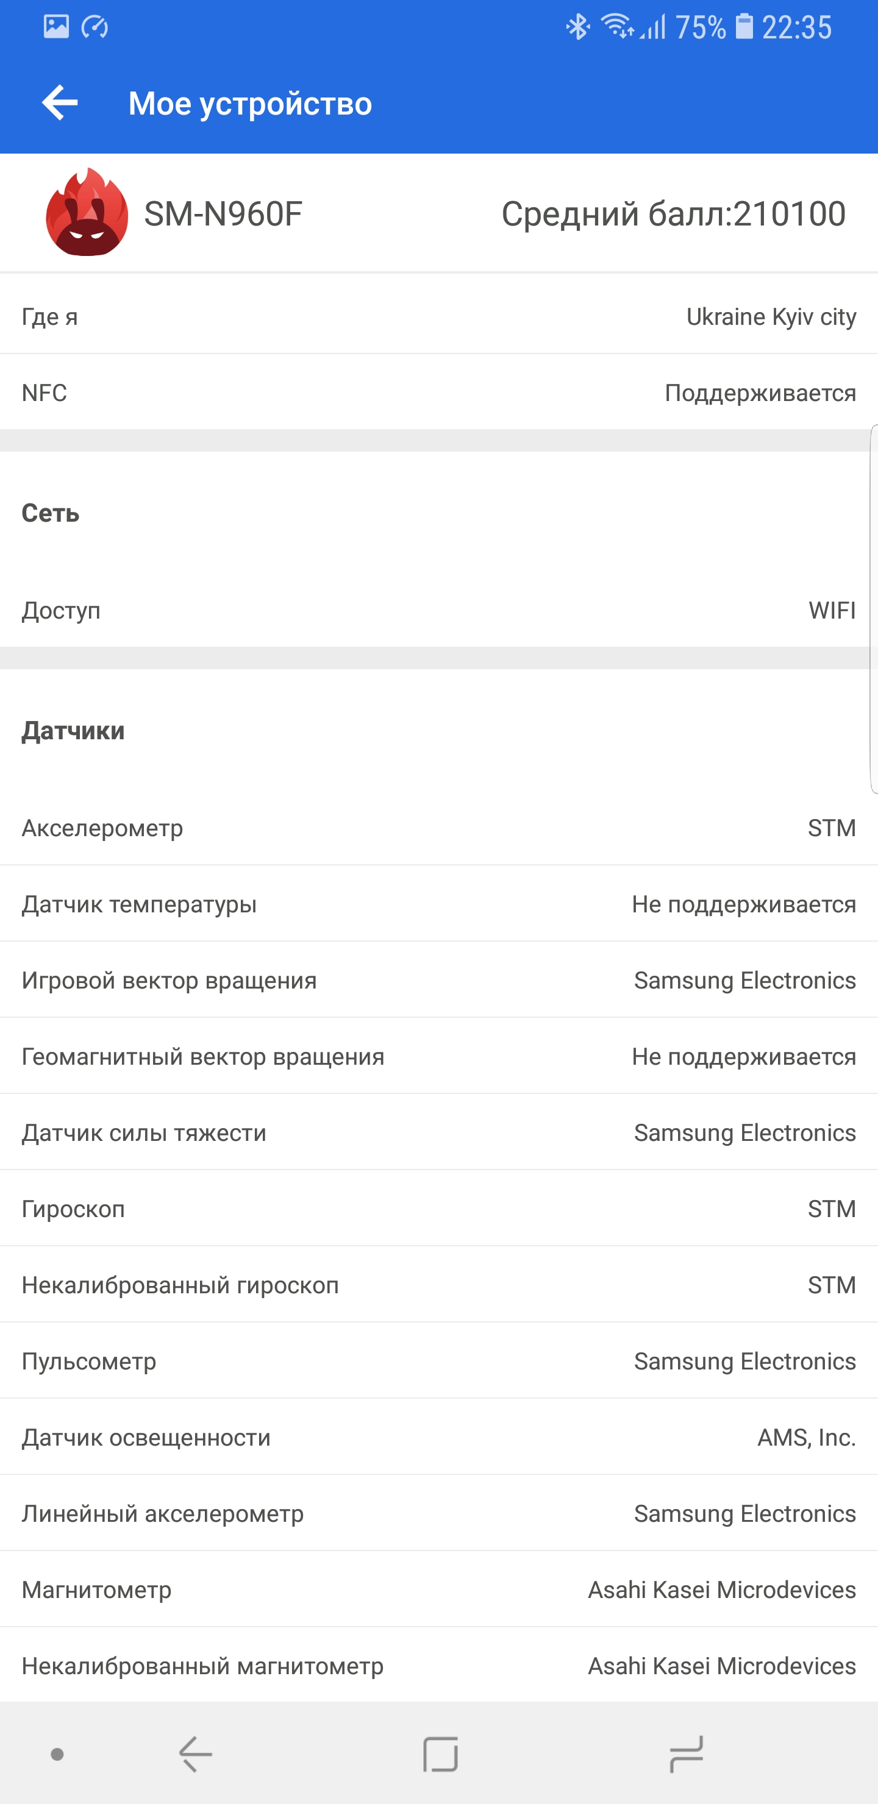Tap the Датчик освещенности row
This screenshot has width=878, height=1804.
pyautogui.click(x=438, y=1437)
